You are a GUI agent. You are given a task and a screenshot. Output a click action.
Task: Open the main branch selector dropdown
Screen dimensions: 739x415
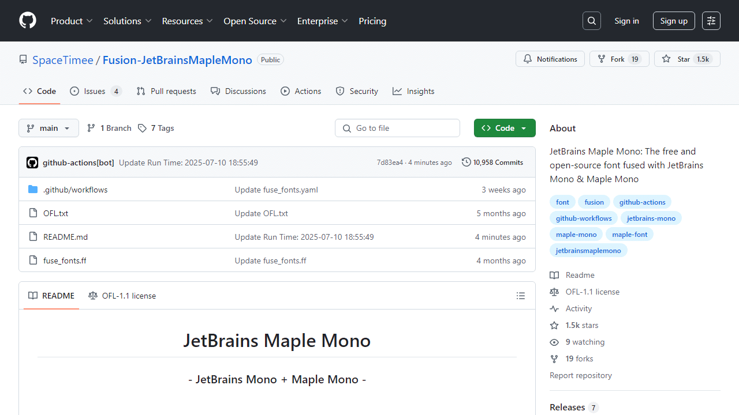pos(48,128)
